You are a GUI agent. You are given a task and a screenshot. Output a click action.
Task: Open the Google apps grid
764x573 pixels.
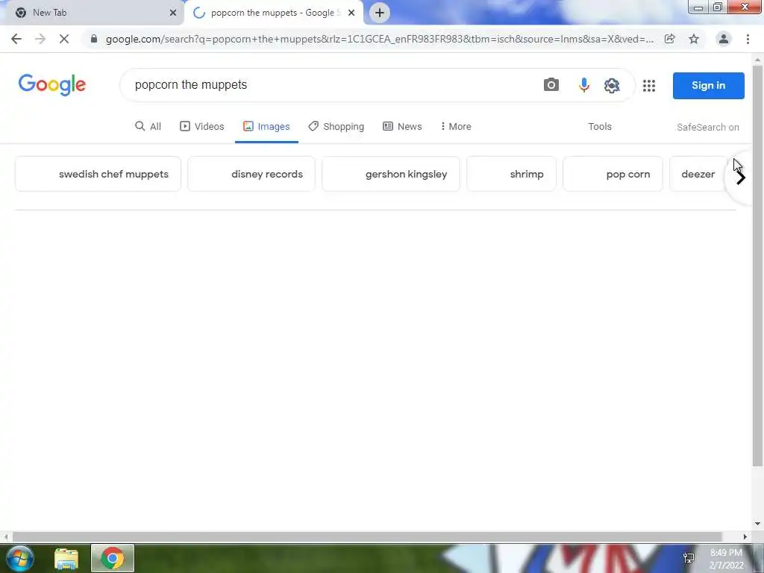pyautogui.click(x=649, y=86)
